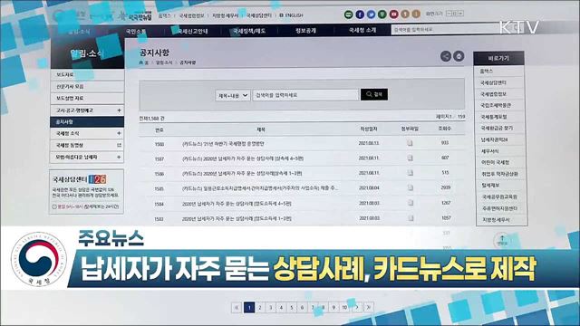Open 국세정책/제도 main menu
Image resolution: width=580 pixels, height=326 pixels.
pos(249,31)
